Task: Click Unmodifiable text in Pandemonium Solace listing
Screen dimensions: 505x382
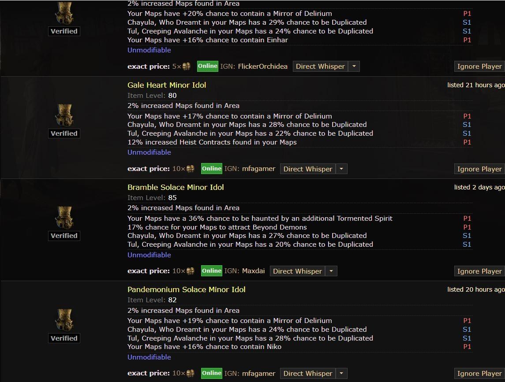Action: pyautogui.click(x=149, y=357)
